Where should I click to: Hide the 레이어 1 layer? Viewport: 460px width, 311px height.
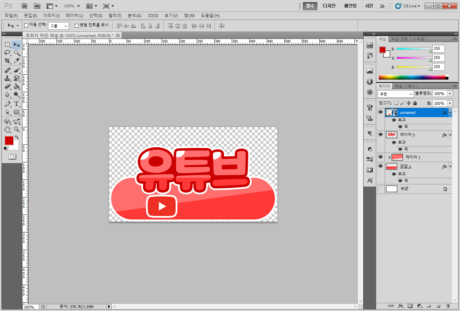pos(380,157)
